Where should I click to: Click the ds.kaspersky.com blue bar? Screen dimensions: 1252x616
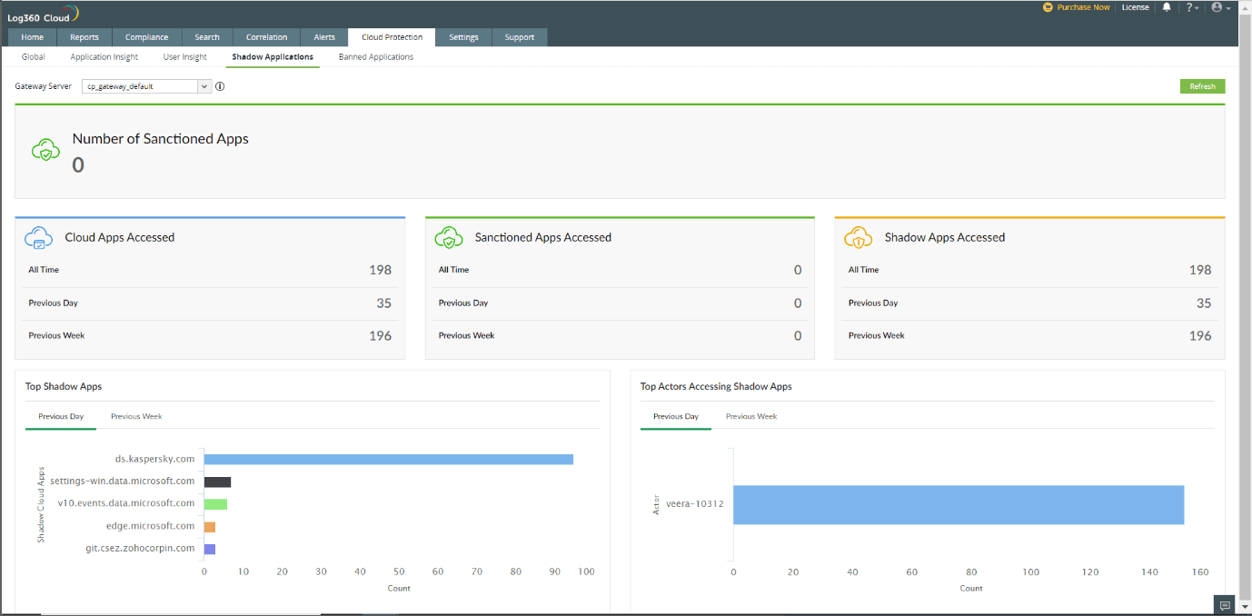388,459
